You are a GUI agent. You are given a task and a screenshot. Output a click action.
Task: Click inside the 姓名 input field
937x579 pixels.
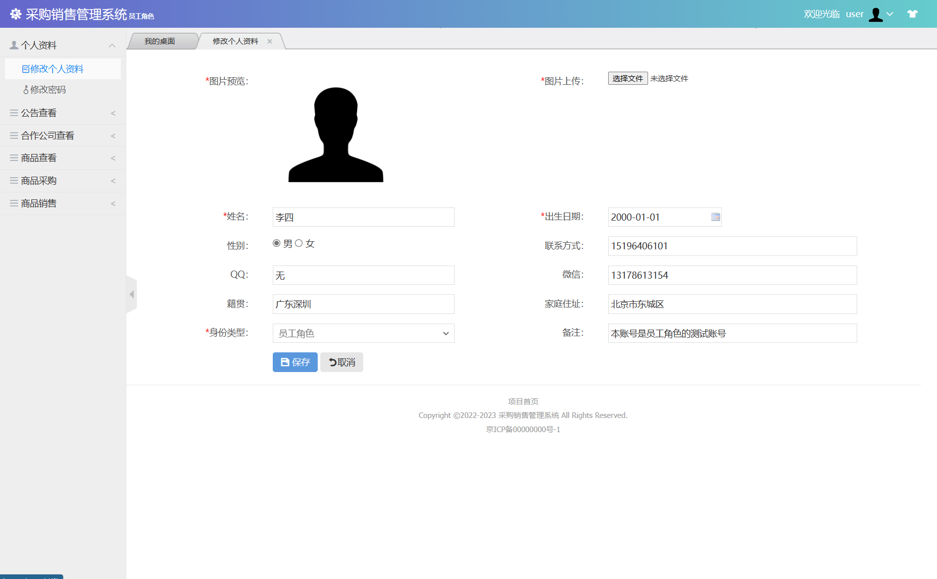(x=363, y=217)
